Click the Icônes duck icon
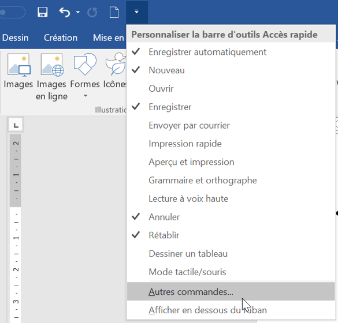Image resolution: width=338 pixels, height=323 pixels. (x=116, y=64)
